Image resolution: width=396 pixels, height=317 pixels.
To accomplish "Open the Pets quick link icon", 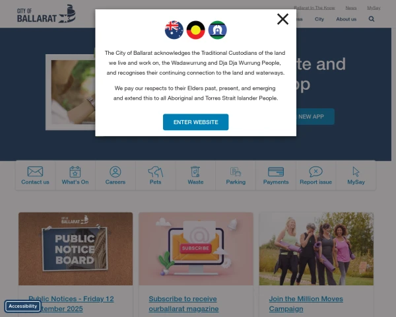I will point(155,172).
